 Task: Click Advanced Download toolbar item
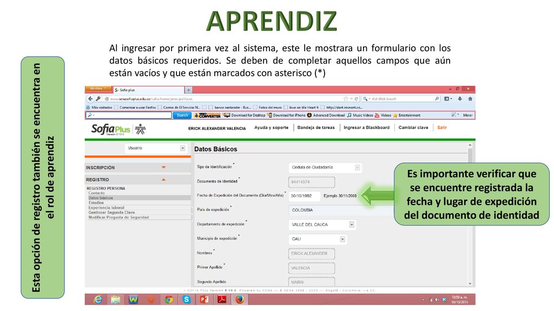(x=326, y=116)
